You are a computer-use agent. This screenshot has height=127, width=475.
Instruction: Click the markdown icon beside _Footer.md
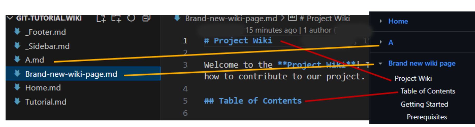click(17, 32)
